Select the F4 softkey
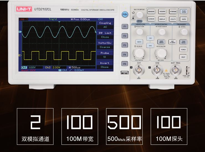This screenshot has height=152, width=205. pyautogui.click(x=125, y=55)
